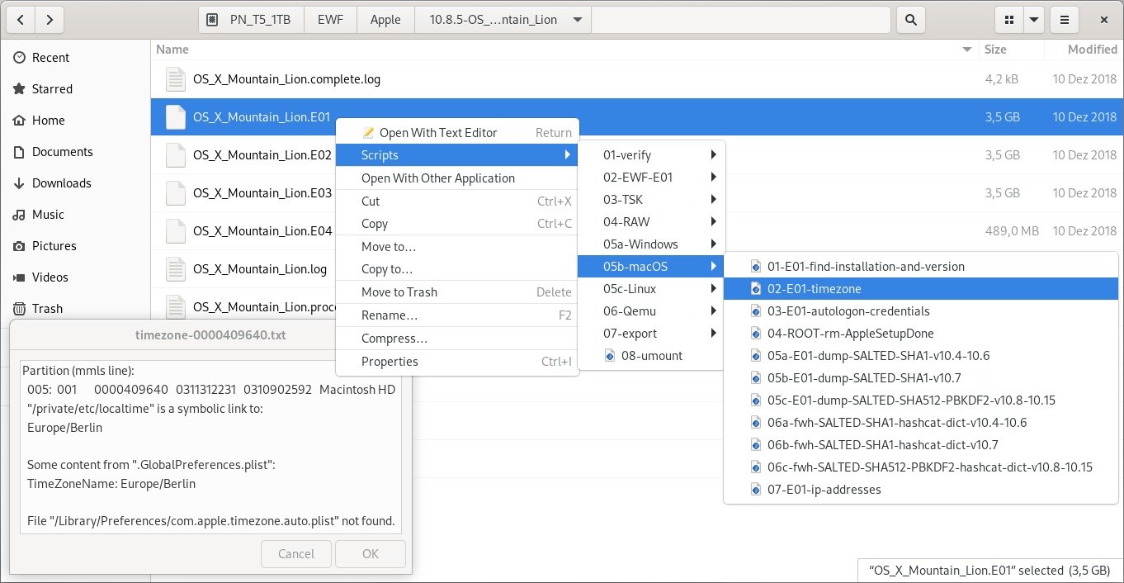Run script 03-E01-autologon-credentials
This screenshot has height=583, width=1124.
[921, 311]
